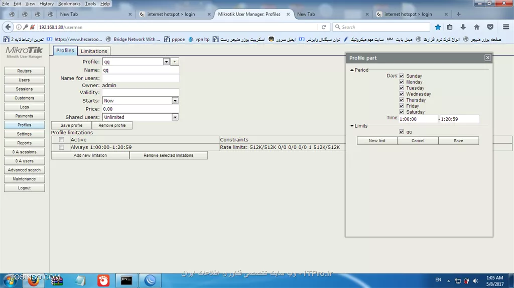Open the vpn ltp bookmark

click(199, 39)
